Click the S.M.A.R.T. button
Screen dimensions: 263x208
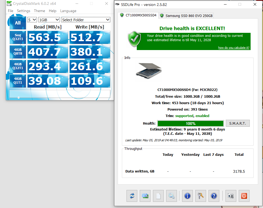(x=238, y=123)
